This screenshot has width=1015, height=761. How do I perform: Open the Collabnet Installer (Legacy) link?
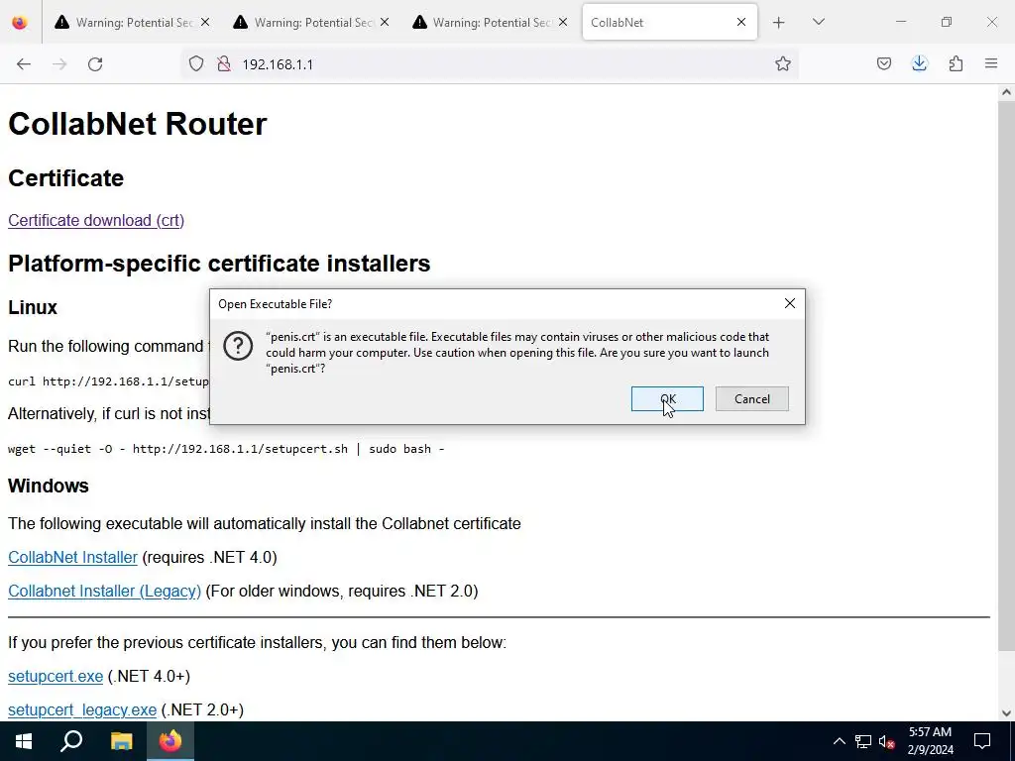point(104,591)
